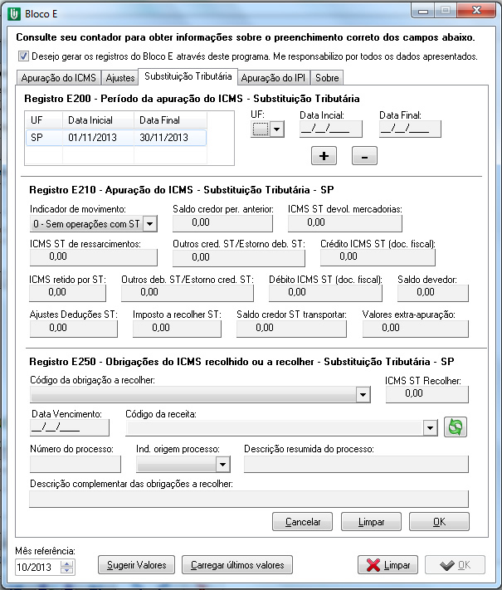Screen dimensions: 502x590
Task: Click the minus button to remove period
Action: coord(365,154)
